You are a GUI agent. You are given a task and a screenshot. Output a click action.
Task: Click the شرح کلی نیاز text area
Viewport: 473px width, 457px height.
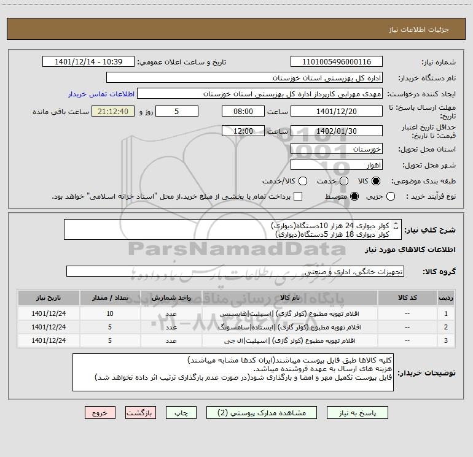click(x=233, y=229)
